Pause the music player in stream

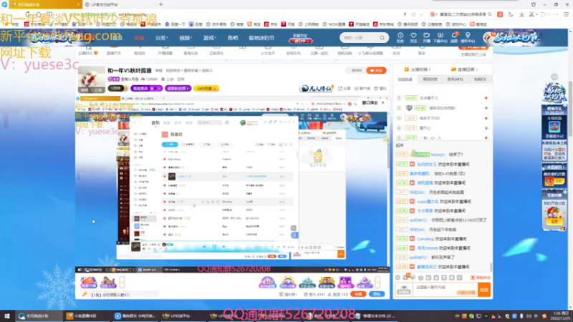(x=214, y=247)
